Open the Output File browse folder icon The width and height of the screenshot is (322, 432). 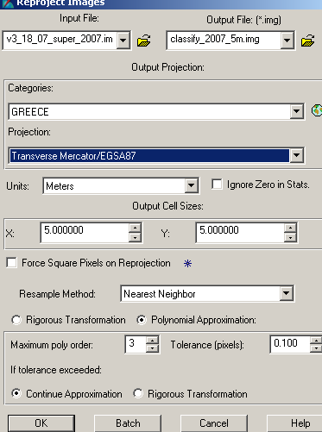point(307,41)
